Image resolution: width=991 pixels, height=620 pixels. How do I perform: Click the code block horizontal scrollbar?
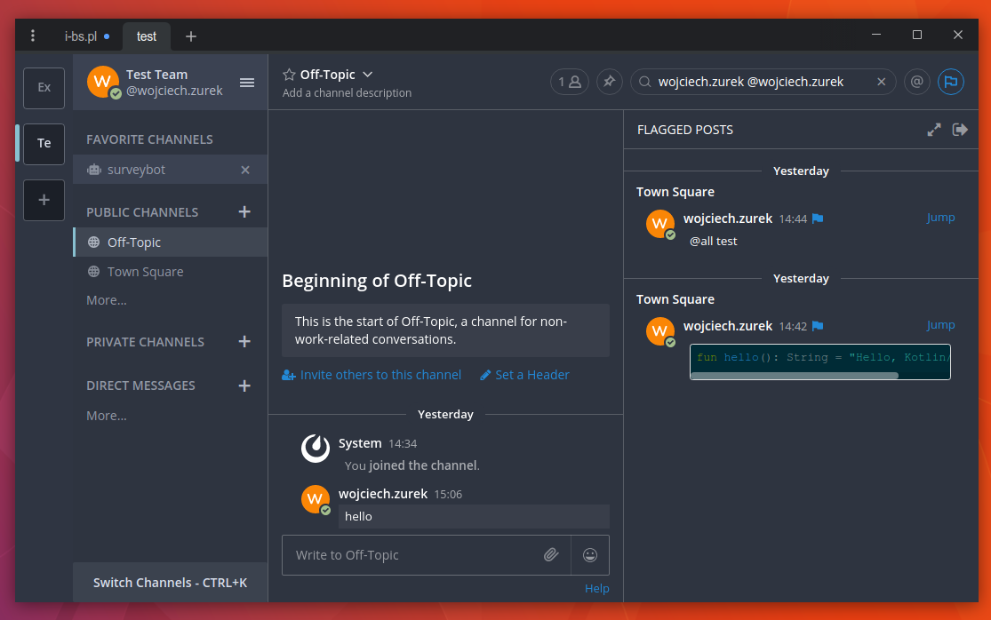click(794, 376)
